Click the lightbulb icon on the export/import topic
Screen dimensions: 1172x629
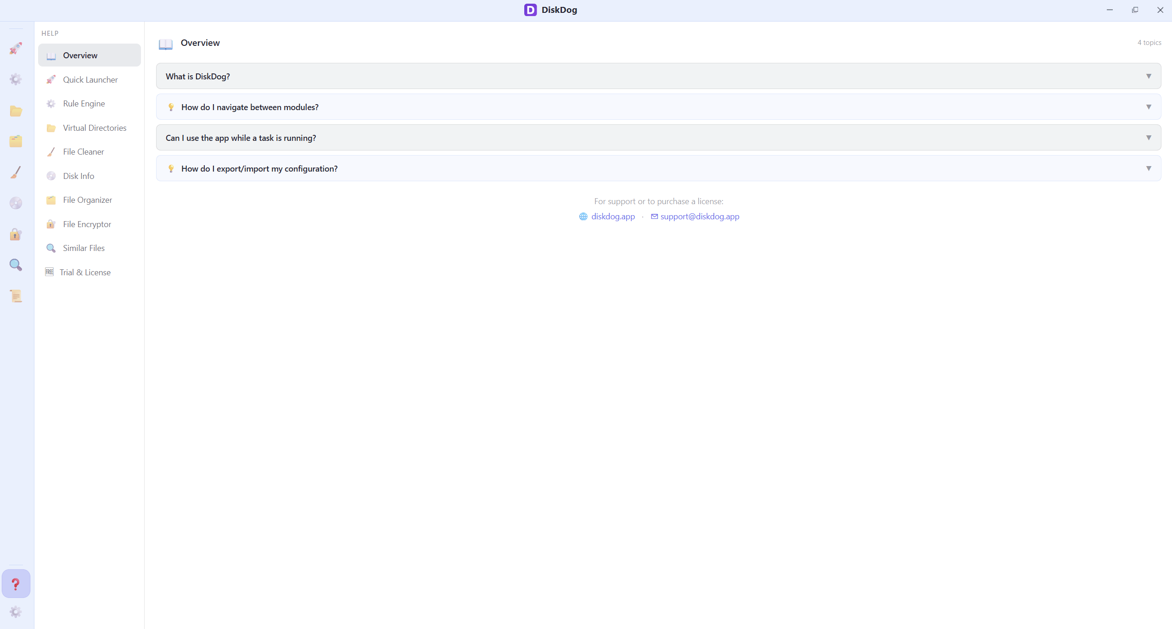pyautogui.click(x=171, y=168)
